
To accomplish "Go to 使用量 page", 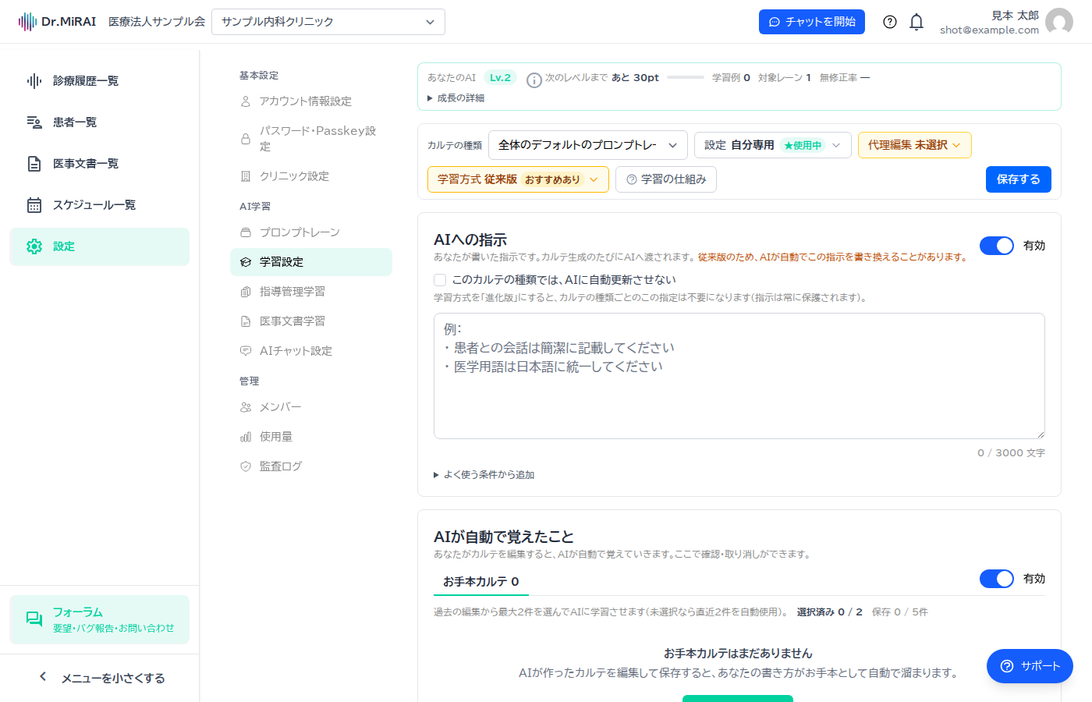I will 311,437.
